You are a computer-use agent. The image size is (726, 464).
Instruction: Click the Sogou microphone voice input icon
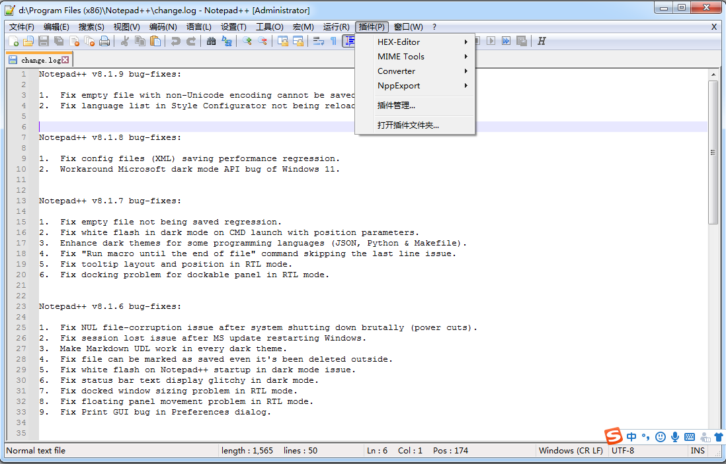tap(675, 437)
